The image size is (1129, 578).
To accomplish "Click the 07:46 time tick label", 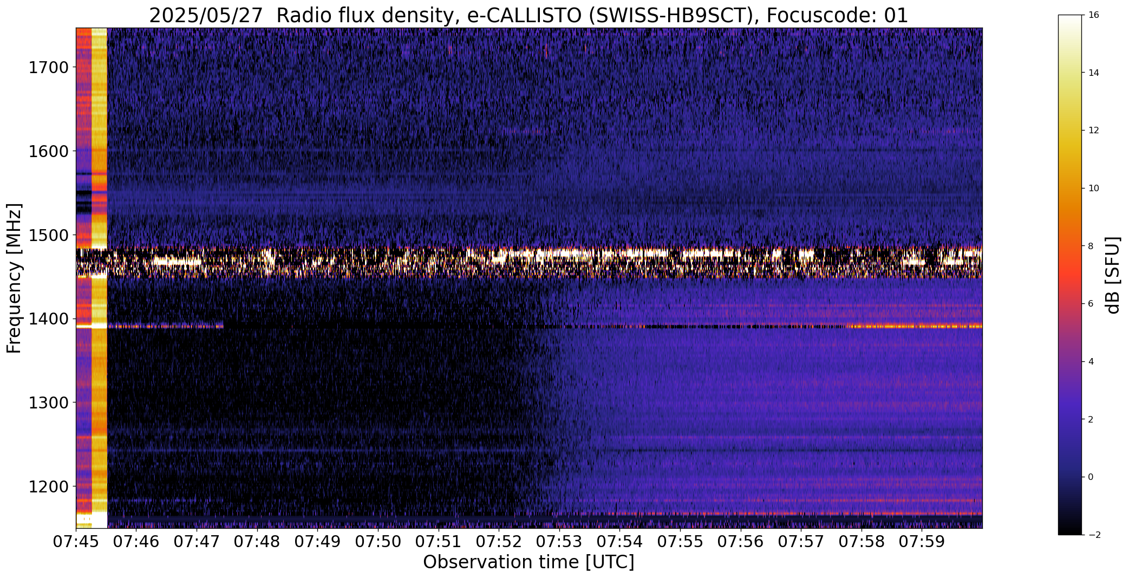I will pyautogui.click(x=136, y=541).
